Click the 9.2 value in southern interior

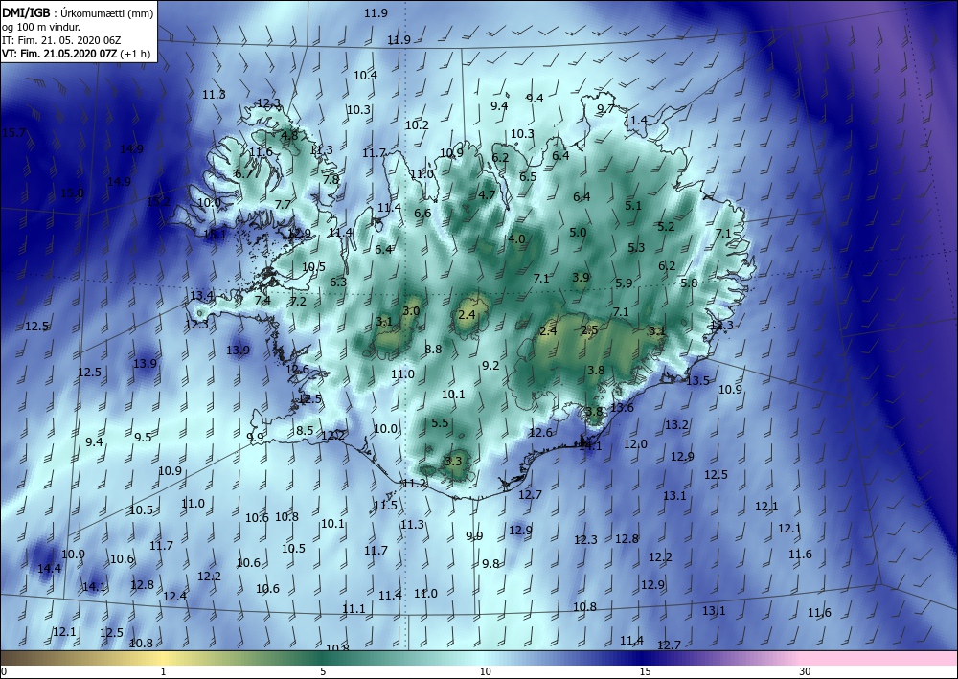tap(490, 366)
